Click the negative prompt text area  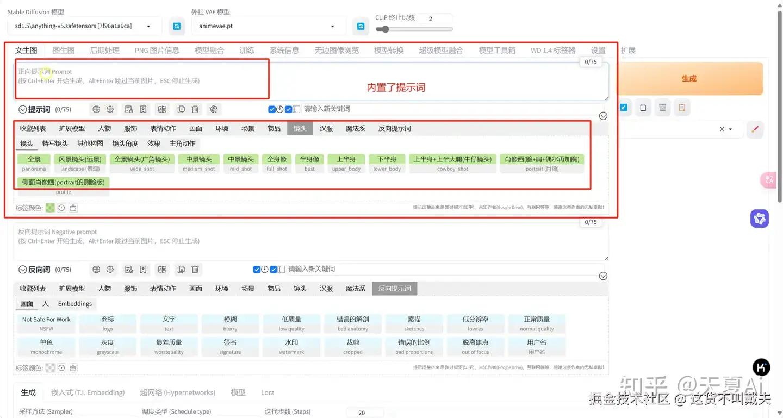click(311, 241)
